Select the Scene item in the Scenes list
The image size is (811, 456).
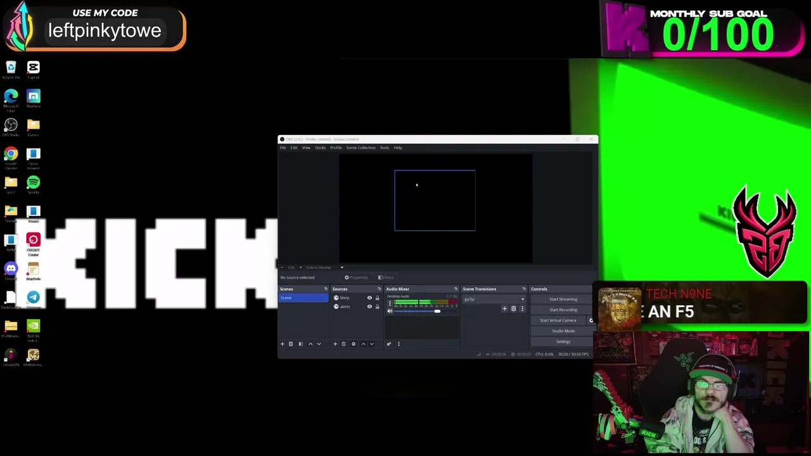click(x=303, y=298)
